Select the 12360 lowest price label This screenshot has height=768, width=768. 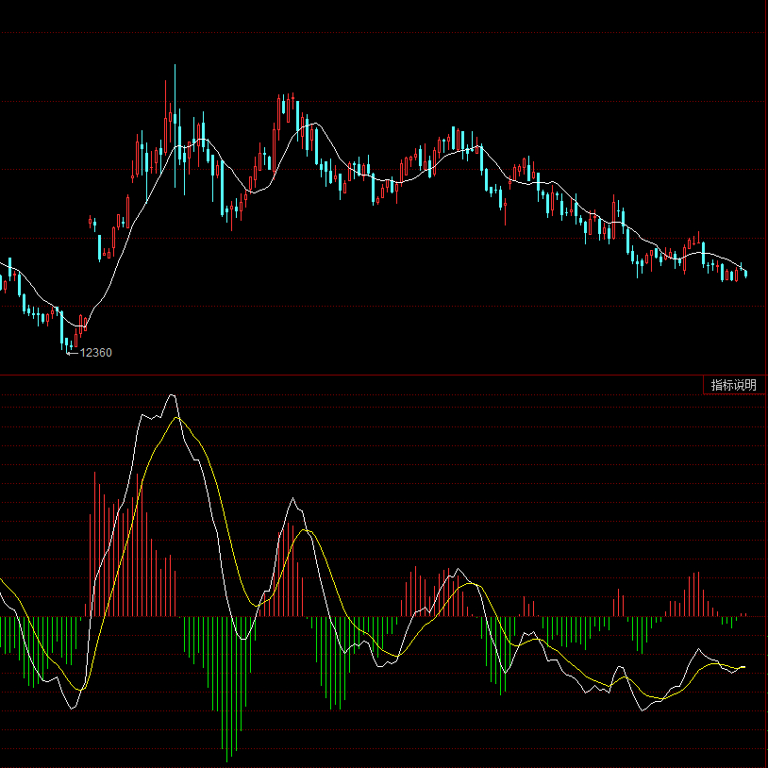click(x=95, y=353)
